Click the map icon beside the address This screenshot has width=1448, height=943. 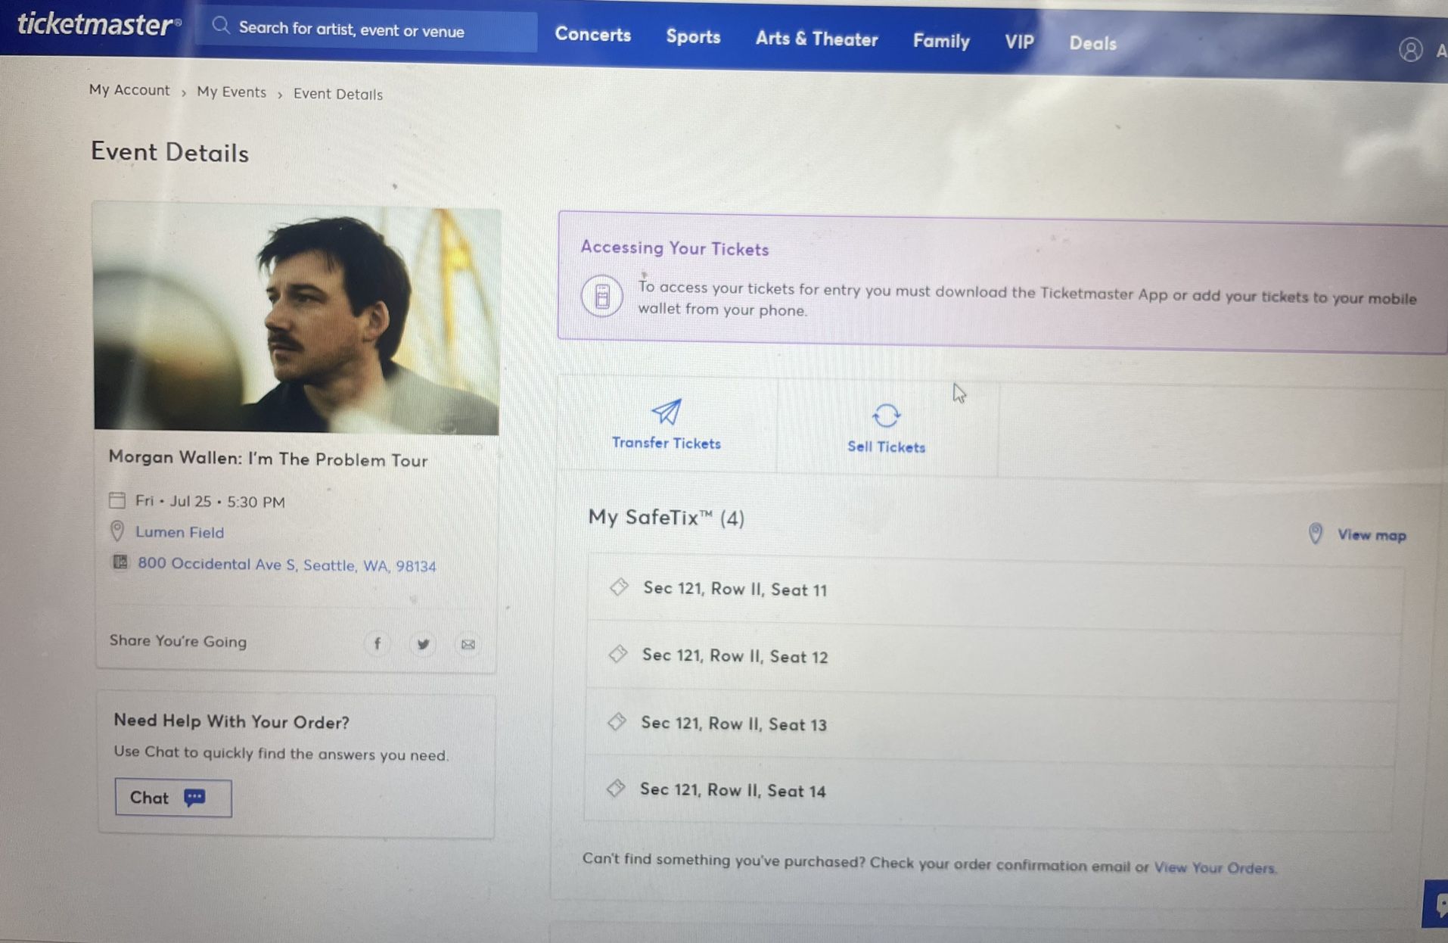(120, 562)
